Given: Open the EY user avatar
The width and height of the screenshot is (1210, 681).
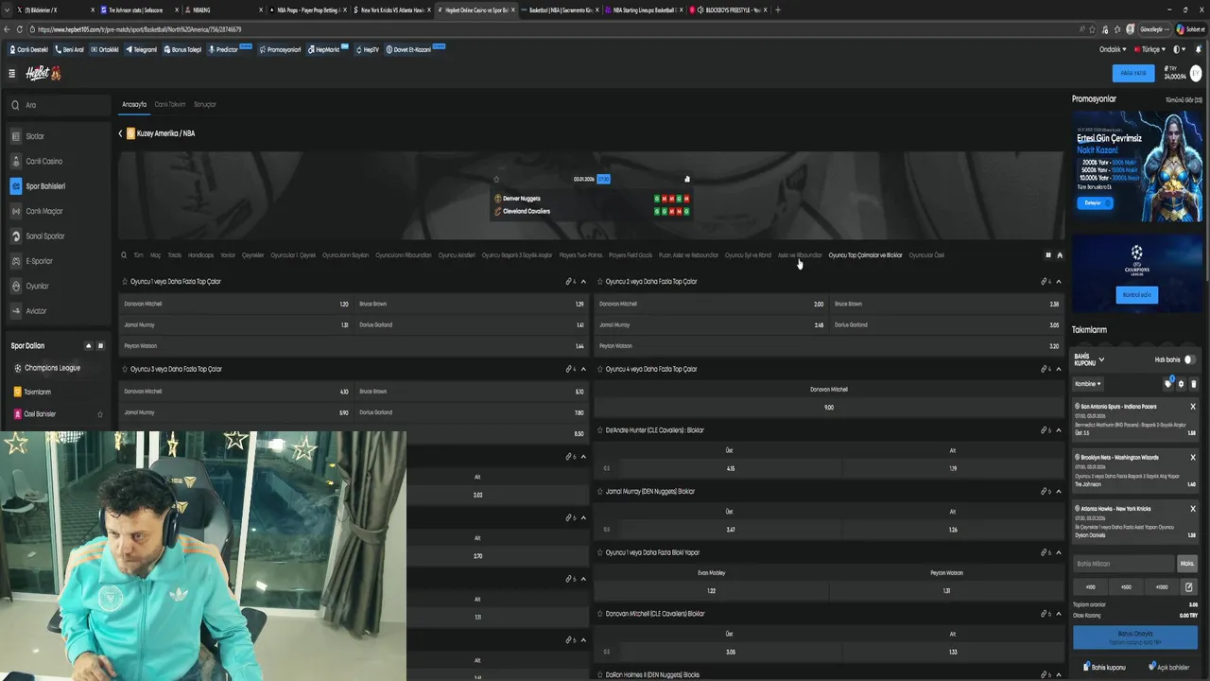Looking at the screenshot, I should tap(1196, 73).
